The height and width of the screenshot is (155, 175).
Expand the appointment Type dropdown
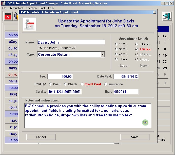click(103, 55)
